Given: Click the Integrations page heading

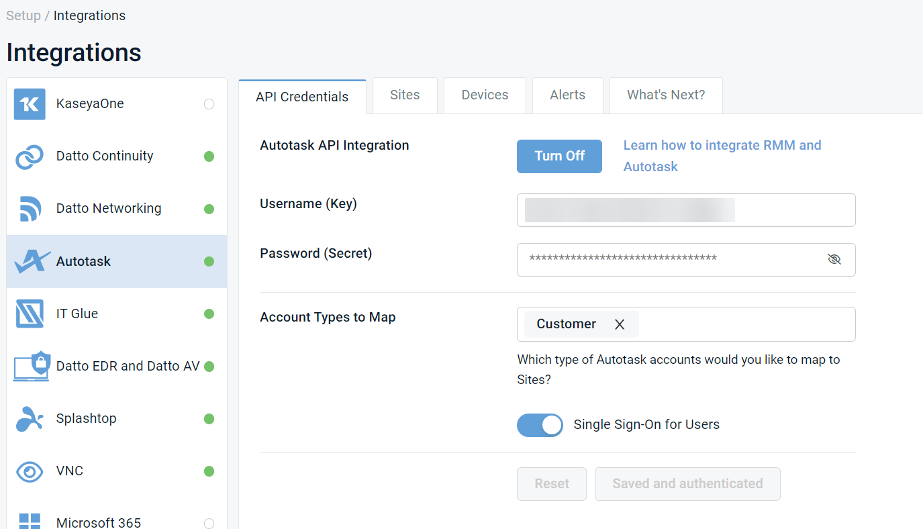Looking at the screenshot, I should [74, 52].
